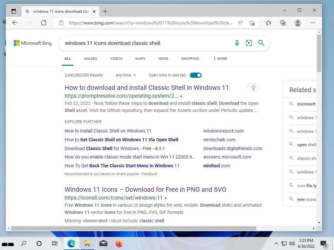Open 'How to install Classic Shell on Windows 11'
The height and width of the screenshot is (250, 334).
[108, 131]
